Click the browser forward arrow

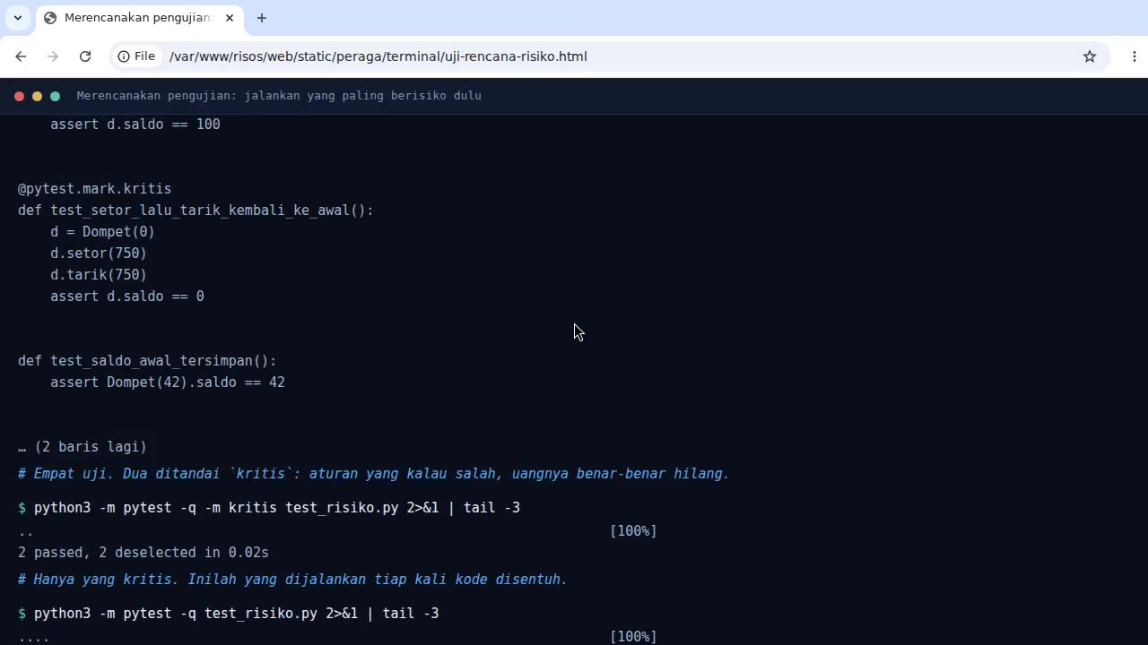click(x=53, y=56)
